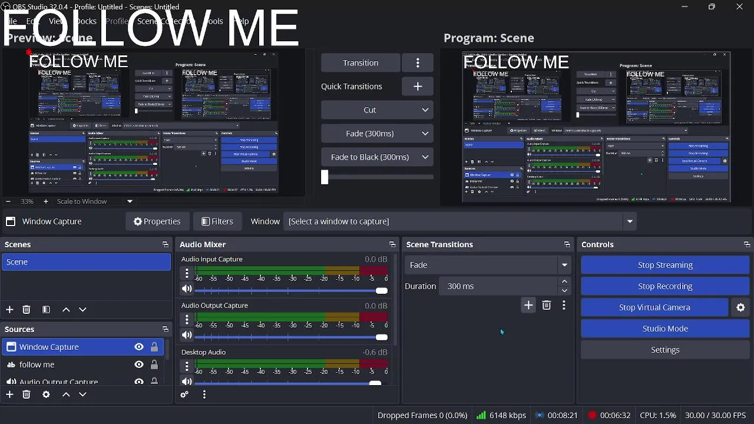Move scene up arrow in Scenes panel
The width and height of the screenshot is (754, 424).
tap(66, 310)
